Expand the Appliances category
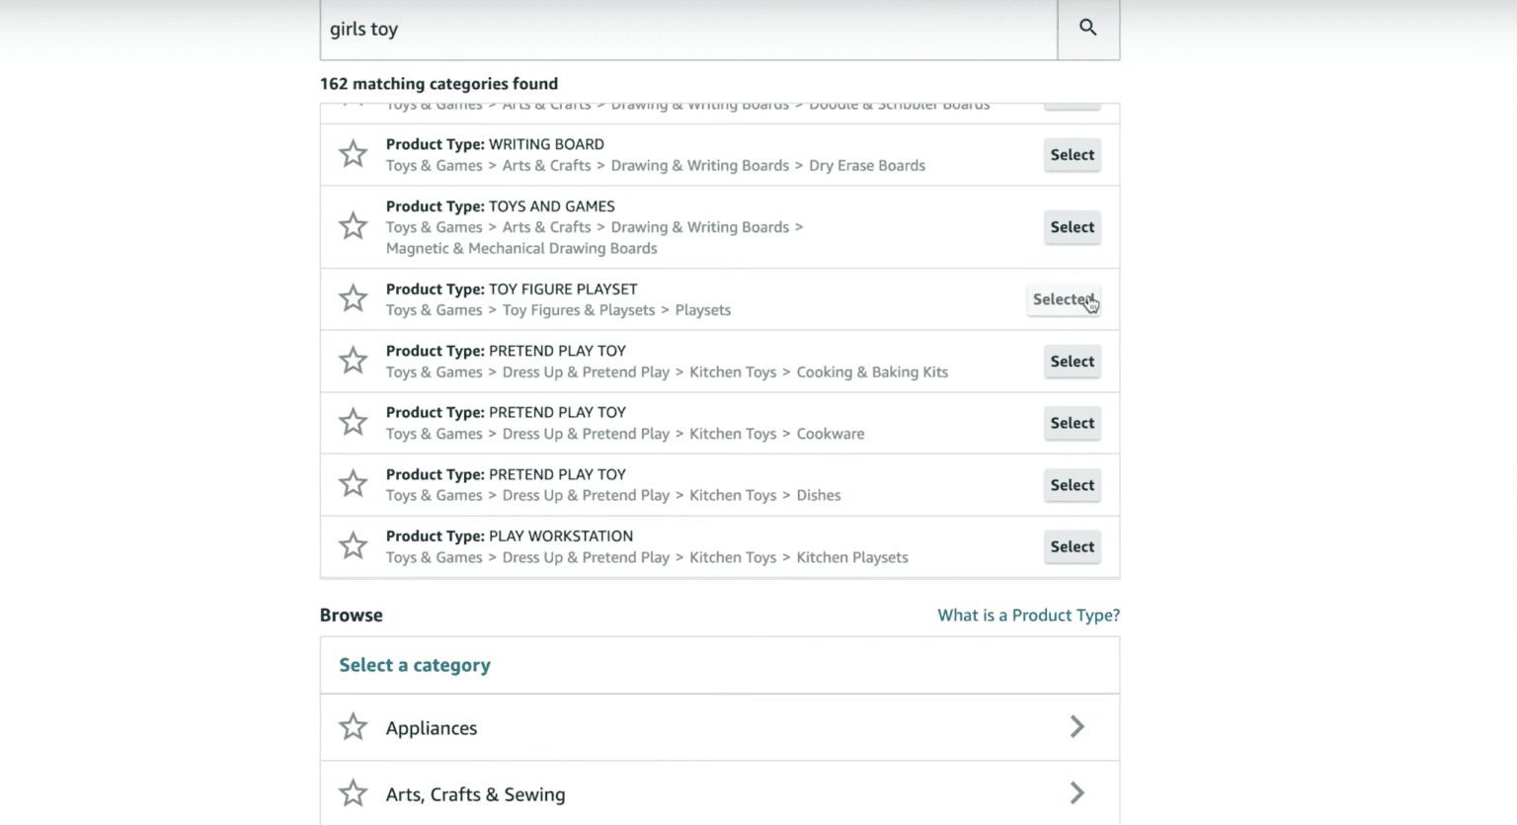The width and height of the screenshot is (1517, 825). click(1078, 726)
